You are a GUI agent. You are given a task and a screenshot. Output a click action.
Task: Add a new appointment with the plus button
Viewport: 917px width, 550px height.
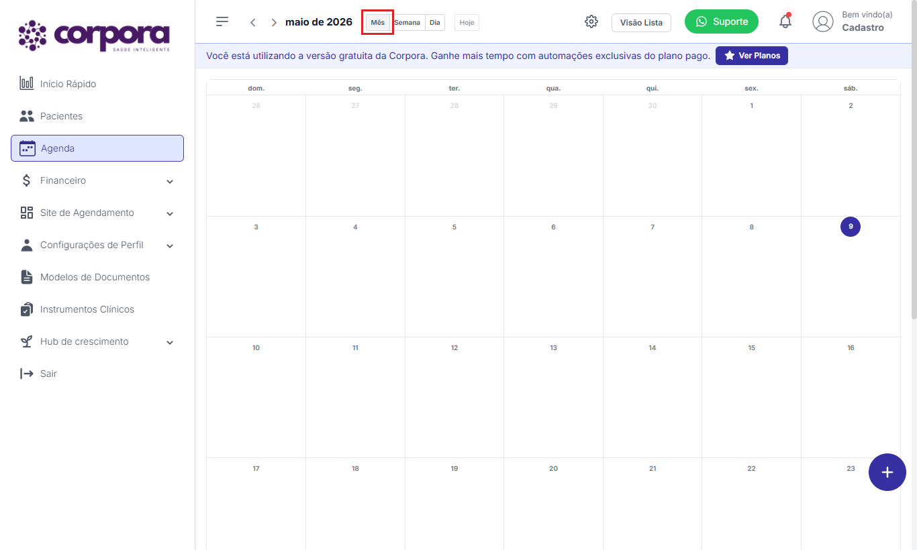click(887, 472)
